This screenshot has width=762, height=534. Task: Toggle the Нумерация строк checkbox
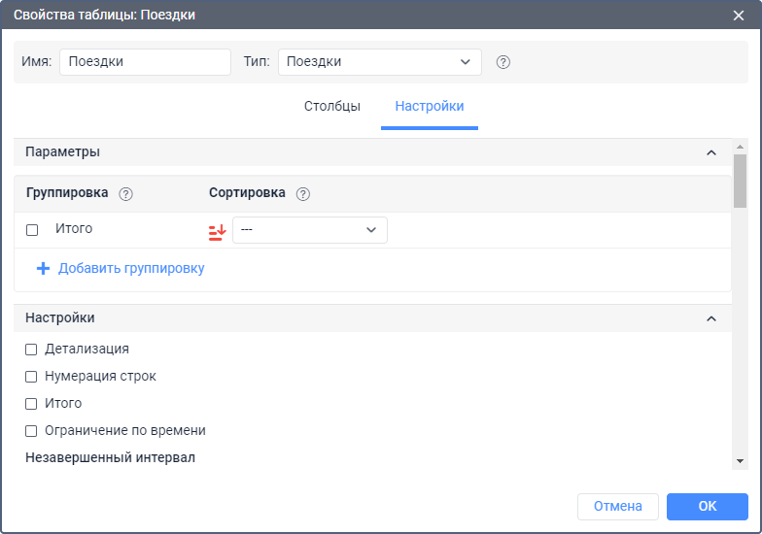(x=31, y=376)
